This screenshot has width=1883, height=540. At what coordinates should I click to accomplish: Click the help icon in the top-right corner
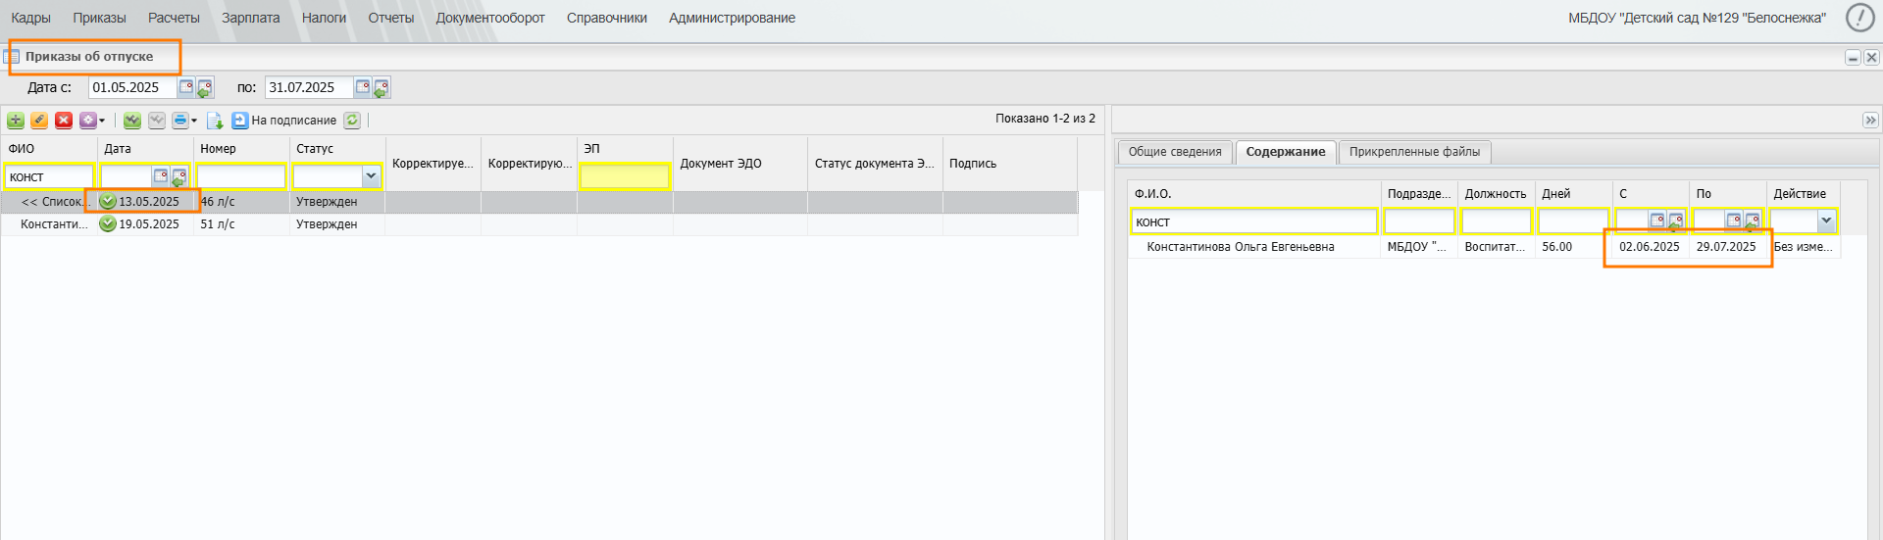1859,18
